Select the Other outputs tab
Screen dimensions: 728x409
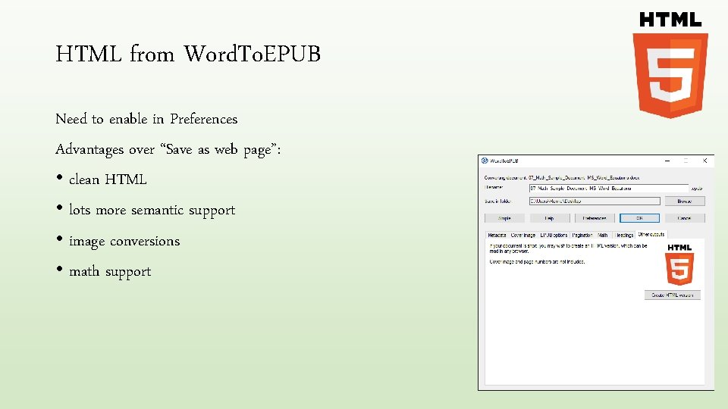651,234
